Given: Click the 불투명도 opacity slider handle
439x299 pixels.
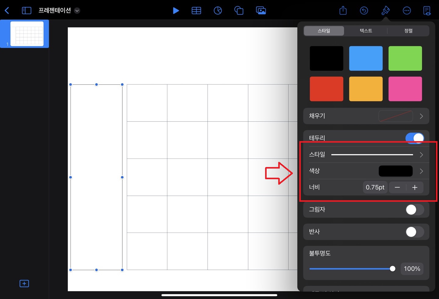Looking at the screenshot, I should pyautogui.click(x=393, y=269).
